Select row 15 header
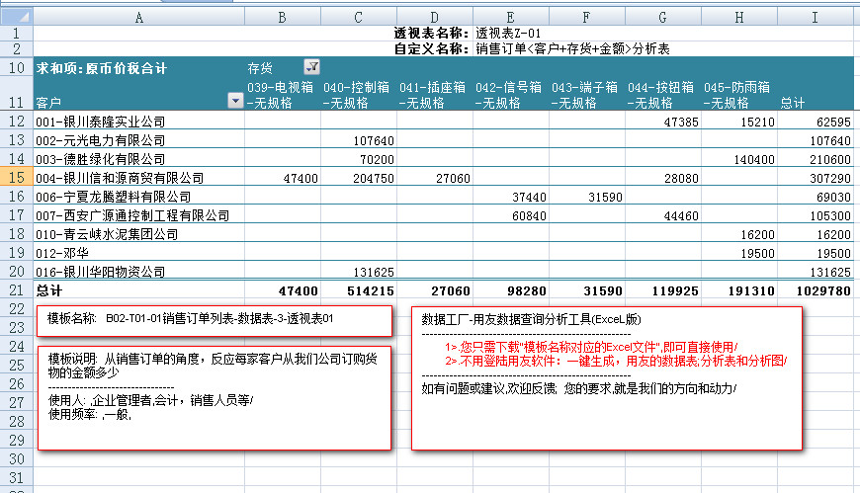The image size is (860, 493). coord(16,178)
